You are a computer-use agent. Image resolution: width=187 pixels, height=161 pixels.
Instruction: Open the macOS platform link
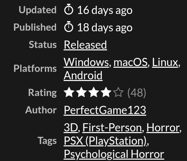(x=131, y=62)
